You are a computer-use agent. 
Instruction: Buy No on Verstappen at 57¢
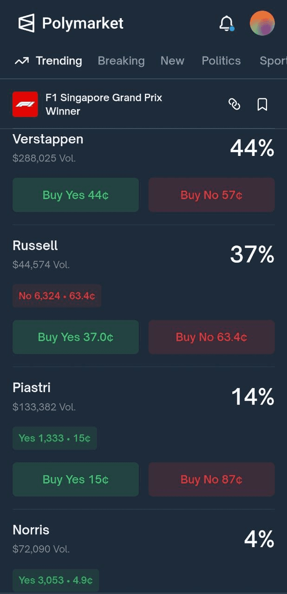point(211,195)
